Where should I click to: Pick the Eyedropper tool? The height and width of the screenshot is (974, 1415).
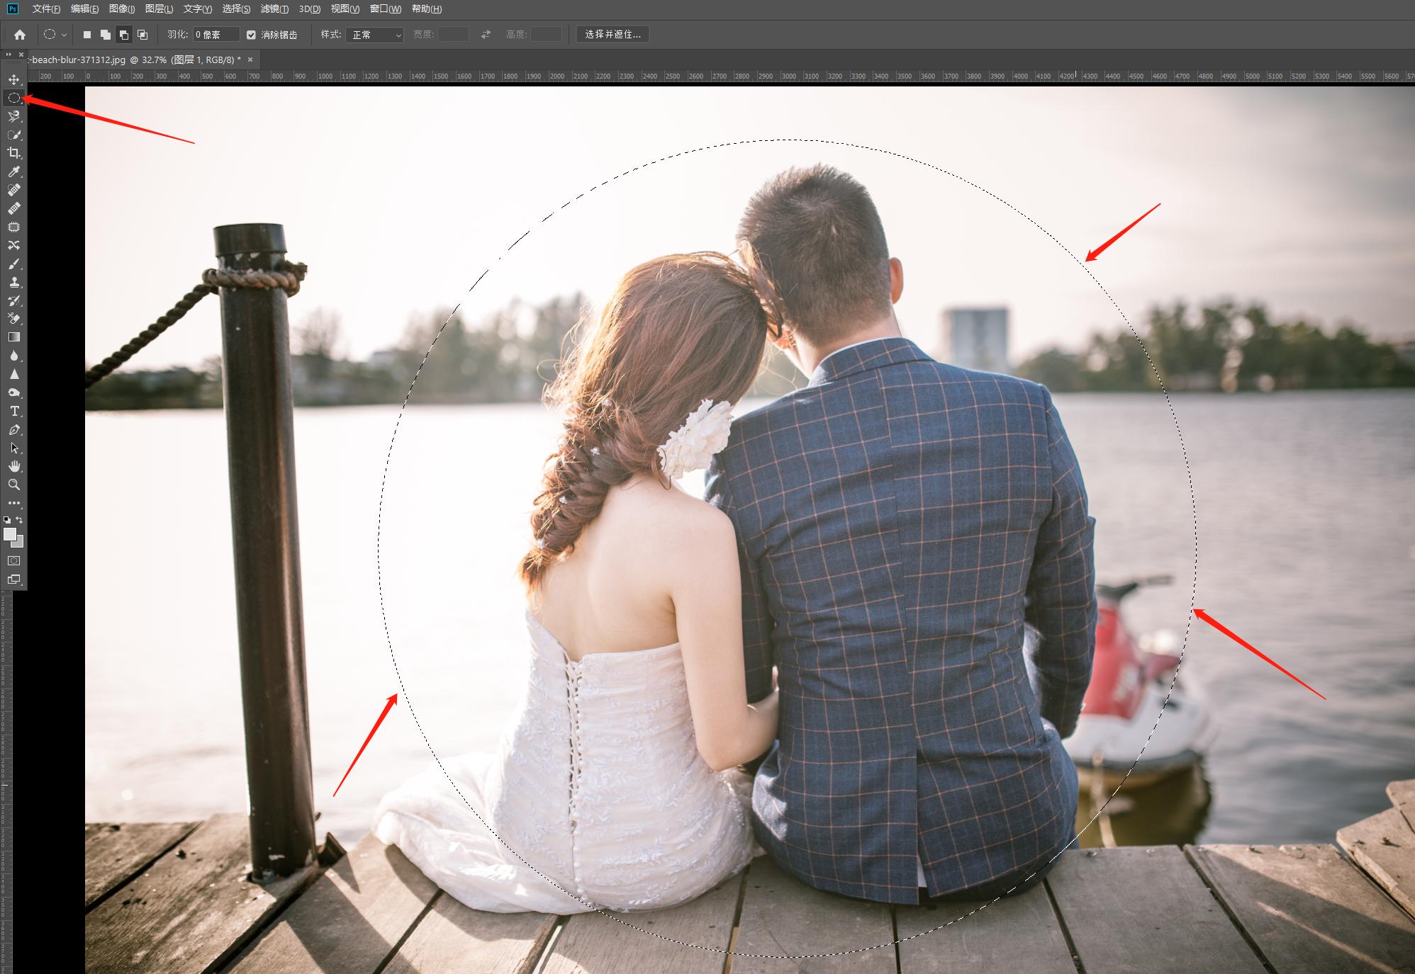[x=13, y=171]
